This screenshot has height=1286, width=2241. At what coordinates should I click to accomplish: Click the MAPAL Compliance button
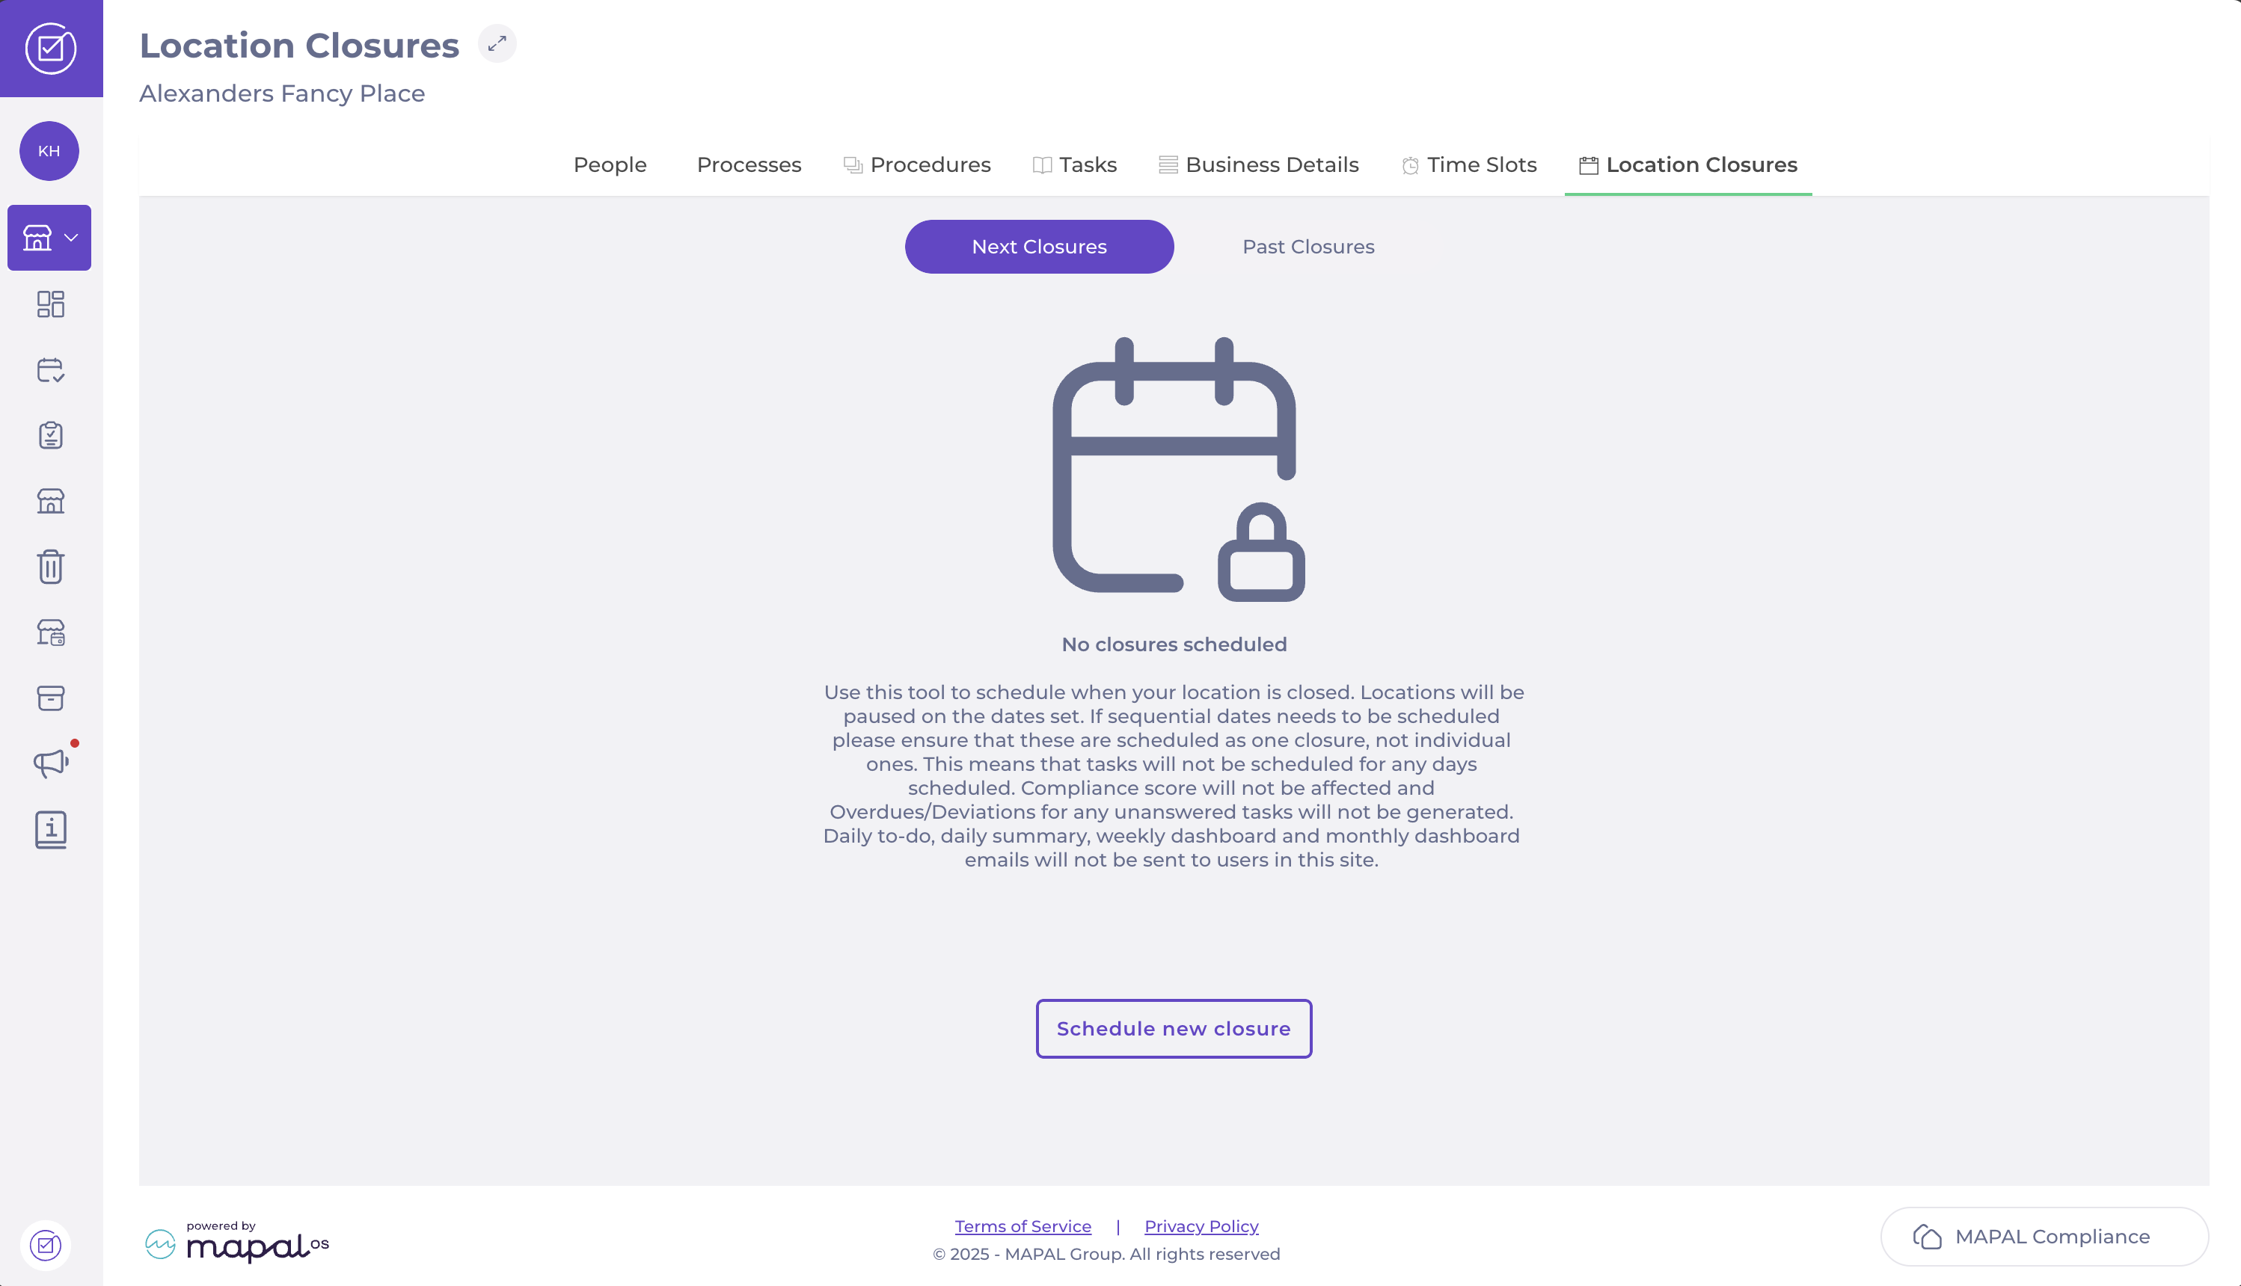click(2044, 1237)
